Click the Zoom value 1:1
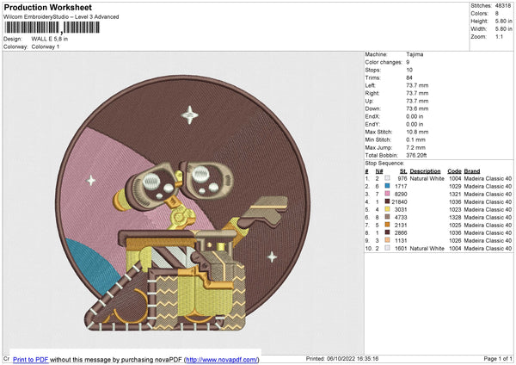Screen dimensions: 516x365 (x=499, y=36)
